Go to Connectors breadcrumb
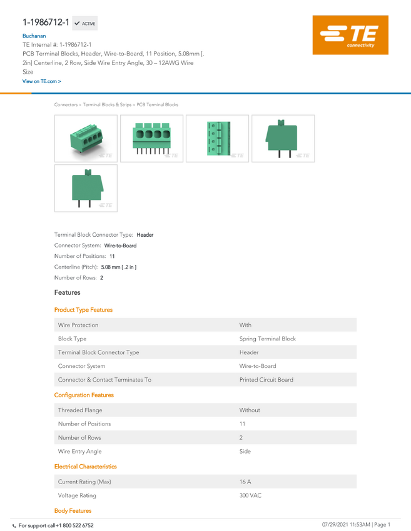 (x=66, y=105)
